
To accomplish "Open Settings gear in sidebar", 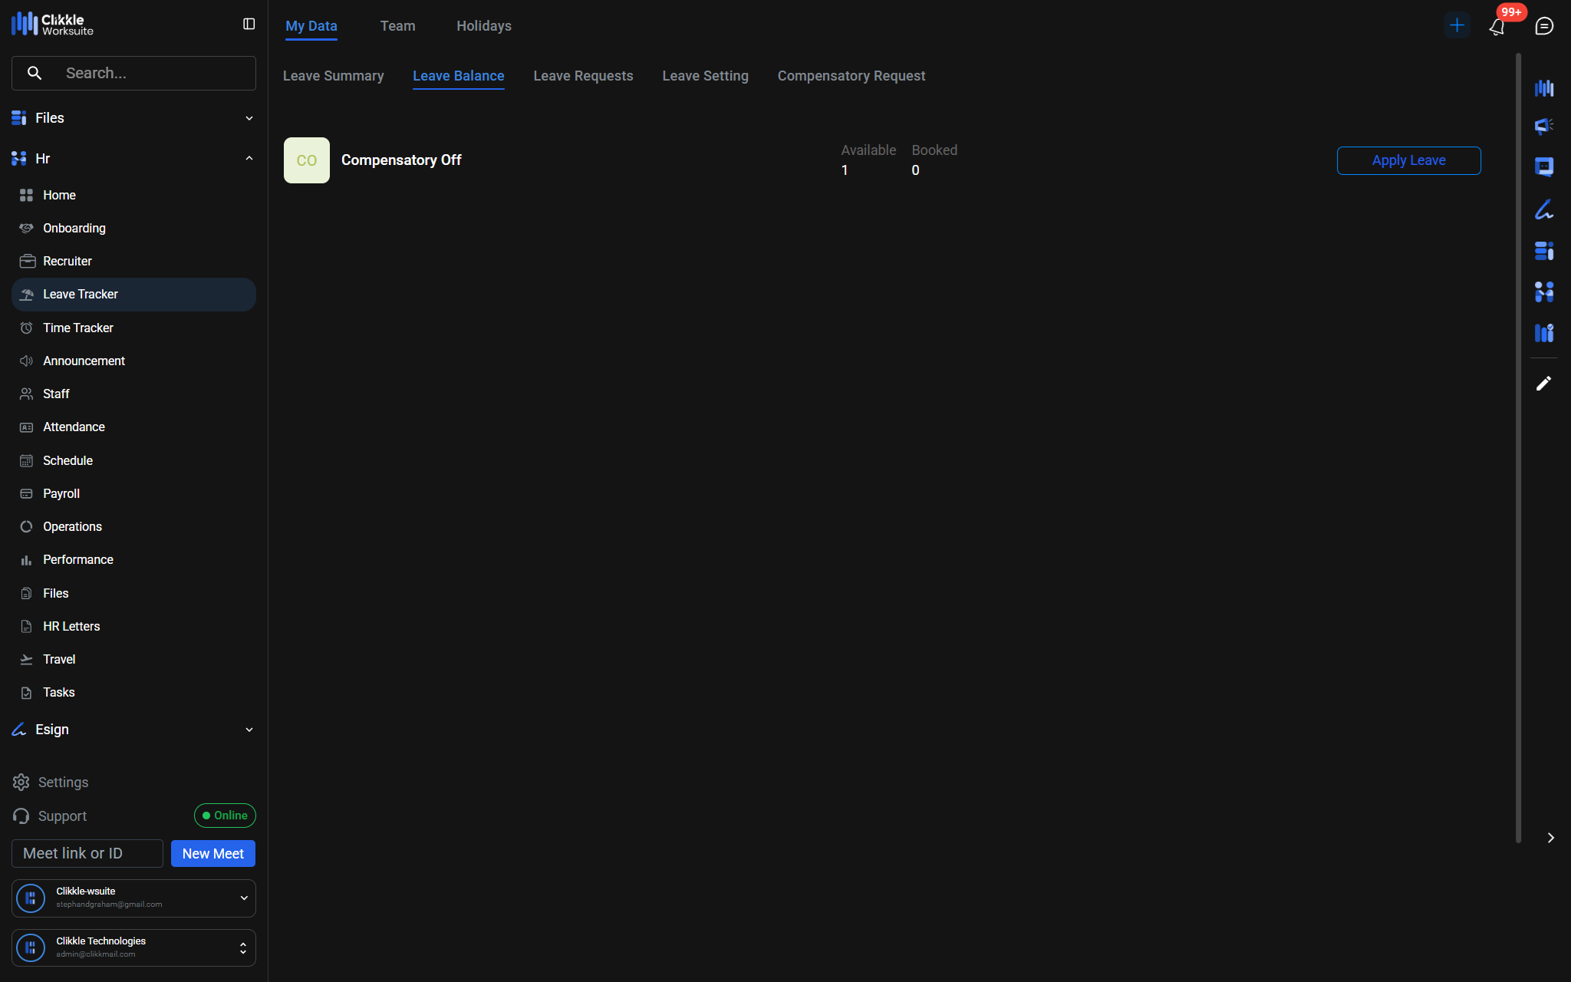I will point(21,782).
